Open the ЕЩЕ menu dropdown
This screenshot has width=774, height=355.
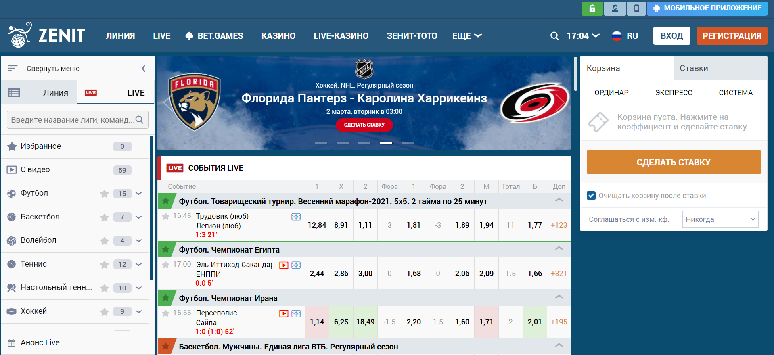[467, 36]
